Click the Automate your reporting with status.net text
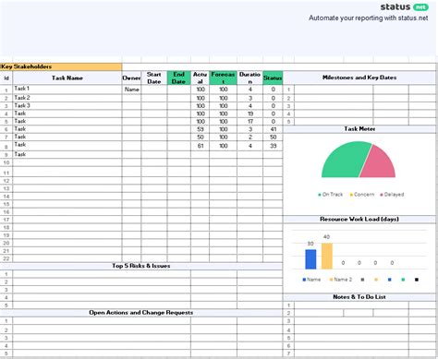438x359 pixels. coord(369,18)
